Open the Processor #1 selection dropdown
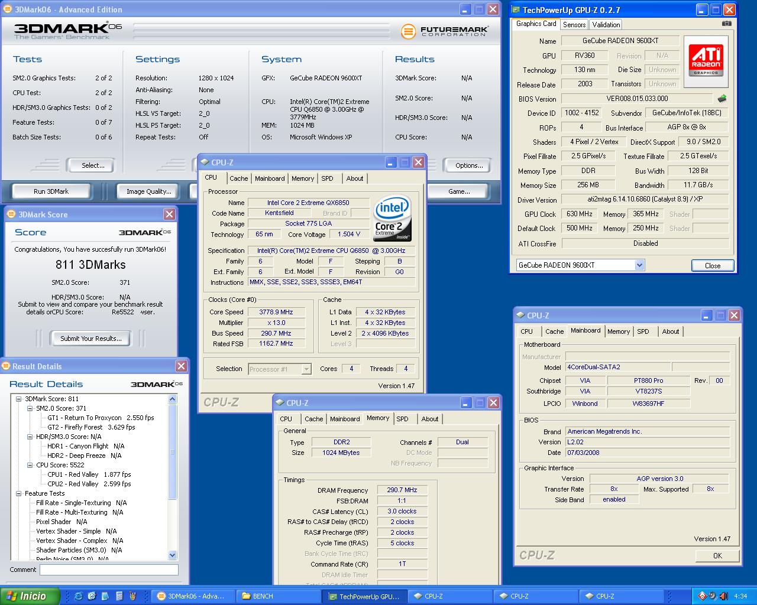Screen dimensions: 757x605 306,369
